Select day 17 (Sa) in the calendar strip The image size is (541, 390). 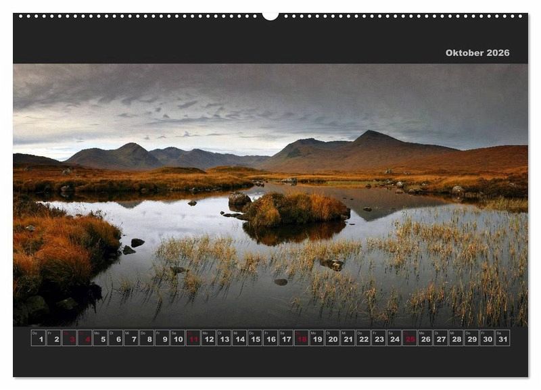286,338
